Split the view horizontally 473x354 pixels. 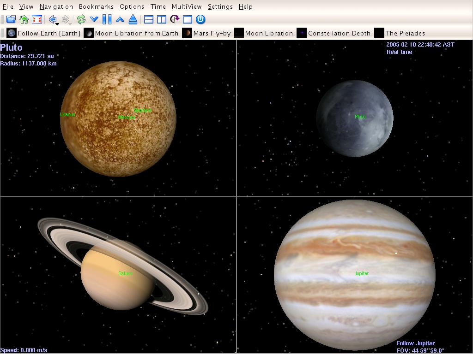(149, 19)
